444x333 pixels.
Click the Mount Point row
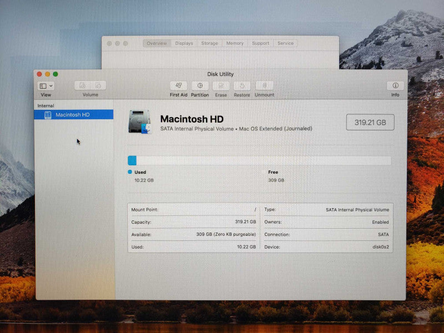pyautogui.click(x=194, y=210)
